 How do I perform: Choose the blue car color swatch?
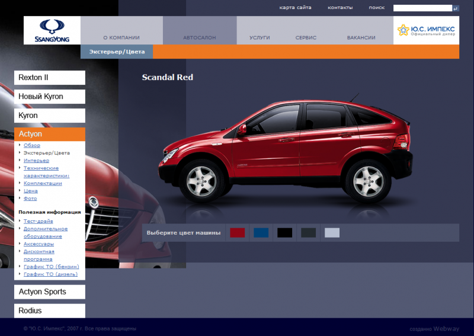tap(261, 233)
